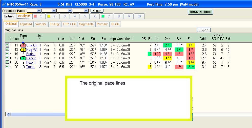Click the DTV column header
This screenshot has width=252, height=128.
coord(221,39)
